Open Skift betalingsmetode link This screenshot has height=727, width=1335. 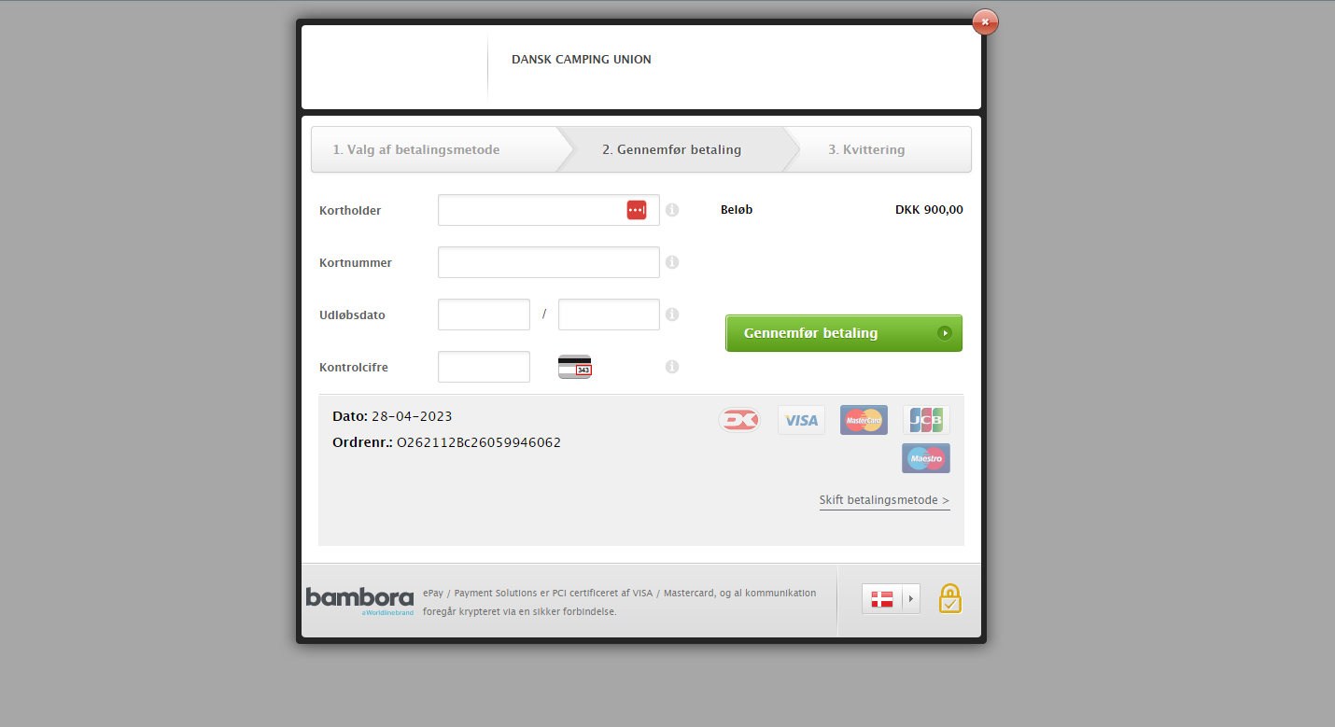[x=885, y=500]
